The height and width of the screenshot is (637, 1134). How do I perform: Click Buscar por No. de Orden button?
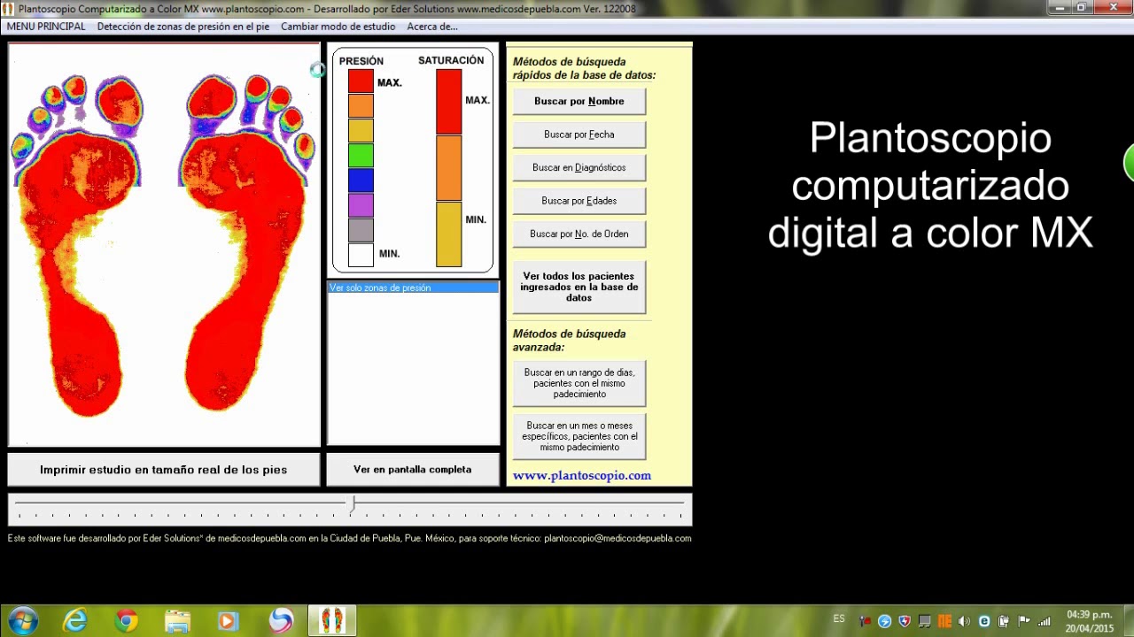coord(579,234)
